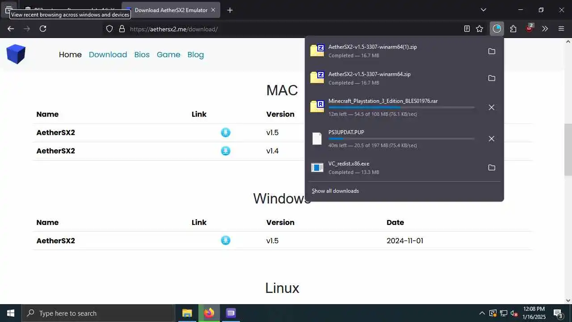Select the Download AetherSX2 Emulator tab

(171, 10)
